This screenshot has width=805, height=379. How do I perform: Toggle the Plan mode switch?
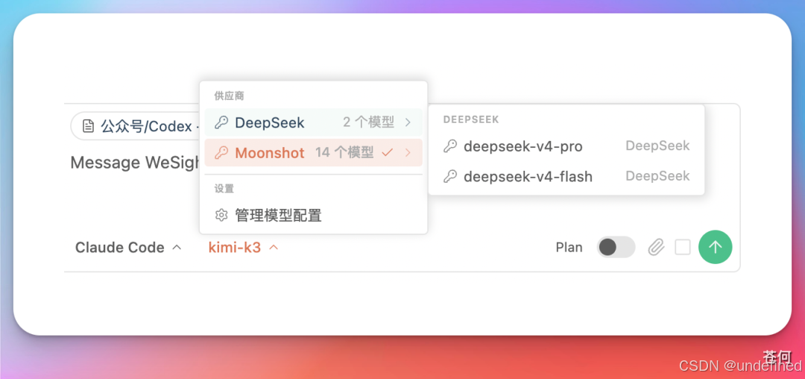(616, 247)
